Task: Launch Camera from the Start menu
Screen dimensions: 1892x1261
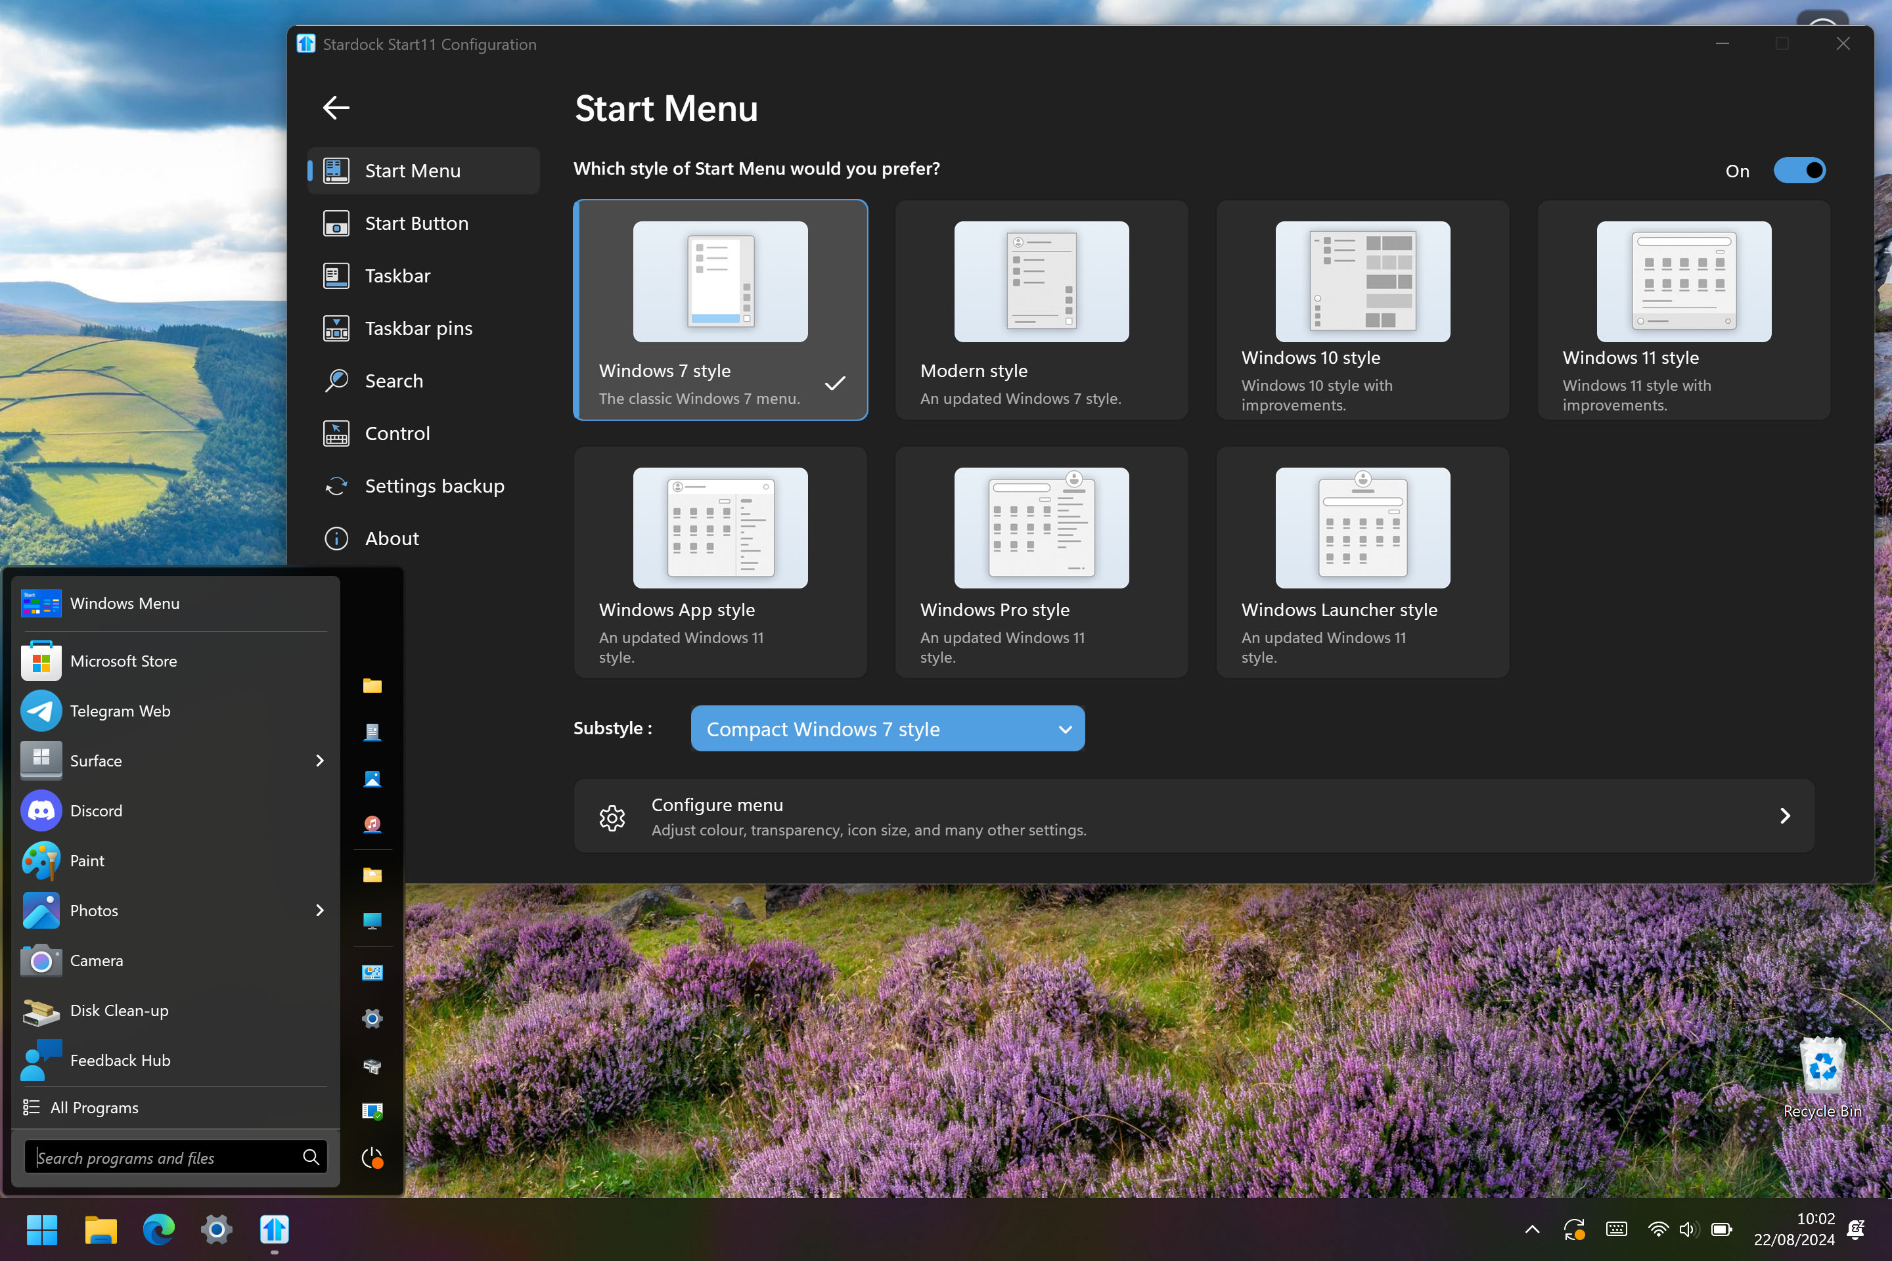Action: (175, 960)
